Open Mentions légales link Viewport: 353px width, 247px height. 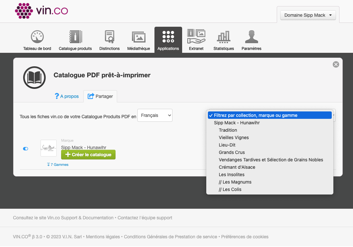103,237
